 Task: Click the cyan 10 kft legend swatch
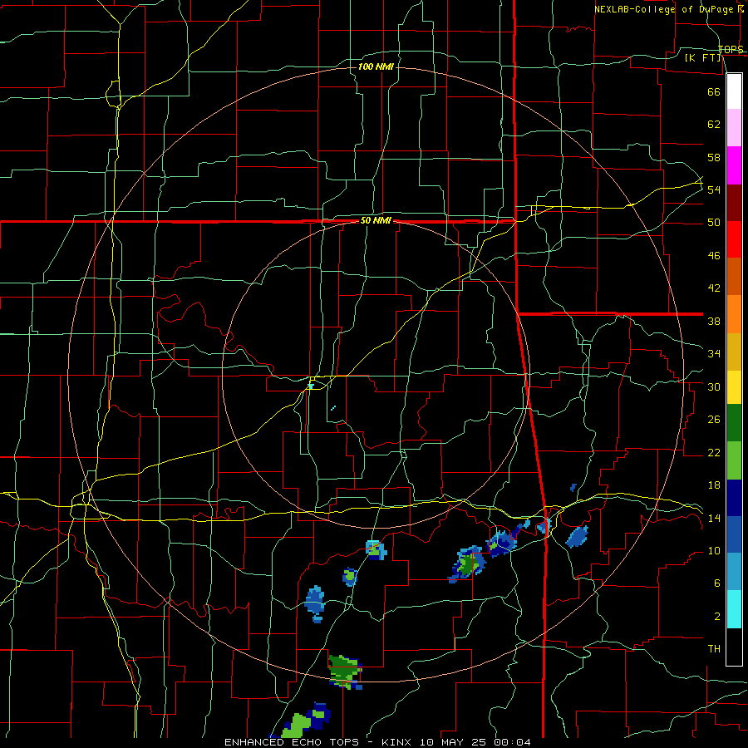[734, 609]
